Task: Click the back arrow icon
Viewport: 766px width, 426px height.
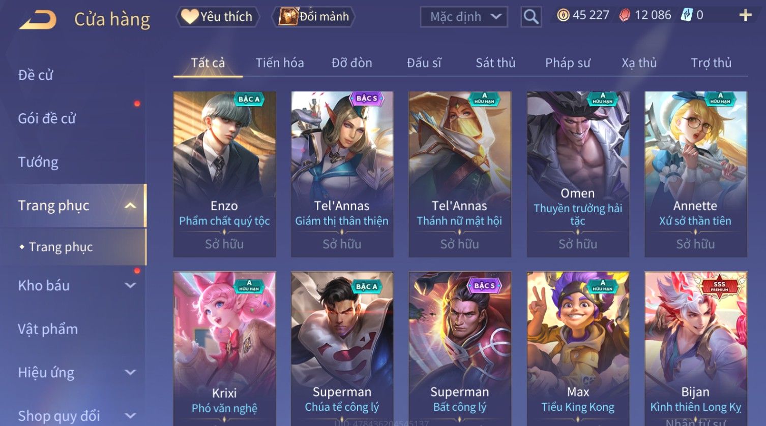Action: (x=38, y=19)
